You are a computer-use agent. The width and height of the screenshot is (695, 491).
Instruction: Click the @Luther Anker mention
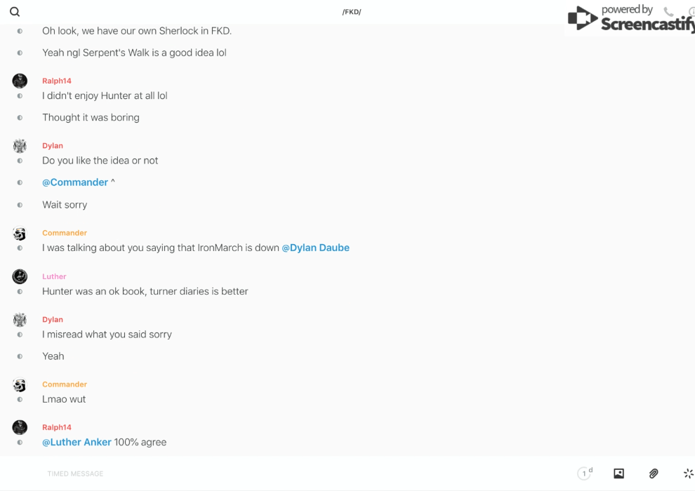(x=77, y=442)
